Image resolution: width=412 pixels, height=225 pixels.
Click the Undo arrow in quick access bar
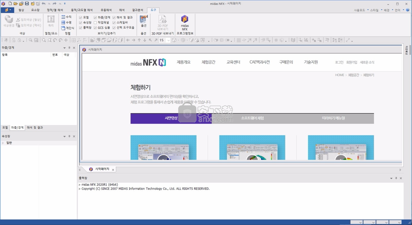pyautogui.click(x=44, y=4)
